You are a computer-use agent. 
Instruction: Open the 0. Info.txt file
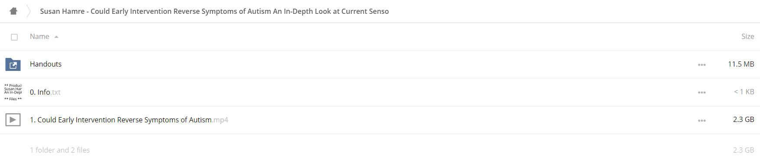pos(45,92)
